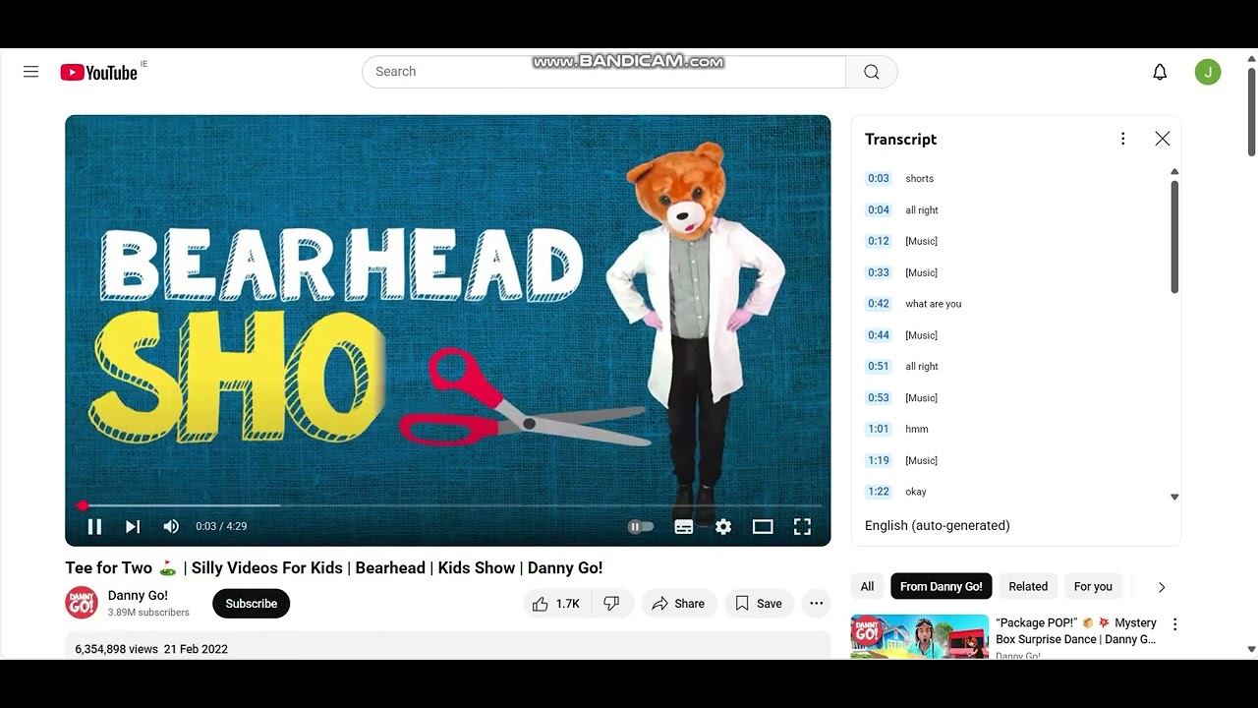
Task: Jump to 0:03 shorts transcript line
Action: (x=1012, y=178)
